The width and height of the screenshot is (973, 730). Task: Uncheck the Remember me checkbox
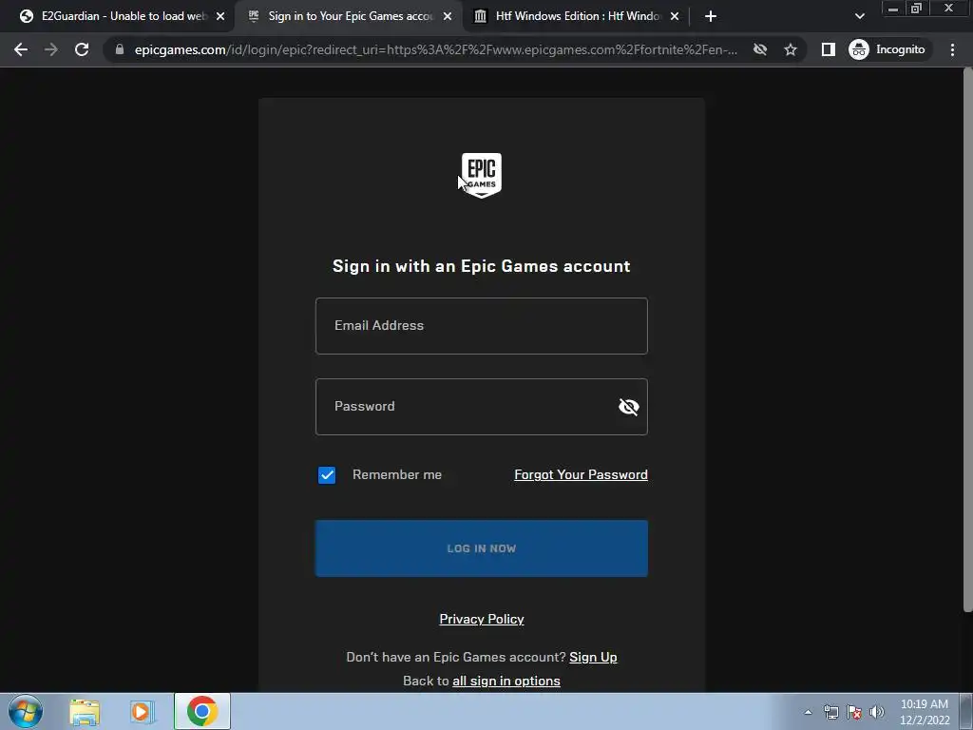pyautogui.click(x=327, y=475)
